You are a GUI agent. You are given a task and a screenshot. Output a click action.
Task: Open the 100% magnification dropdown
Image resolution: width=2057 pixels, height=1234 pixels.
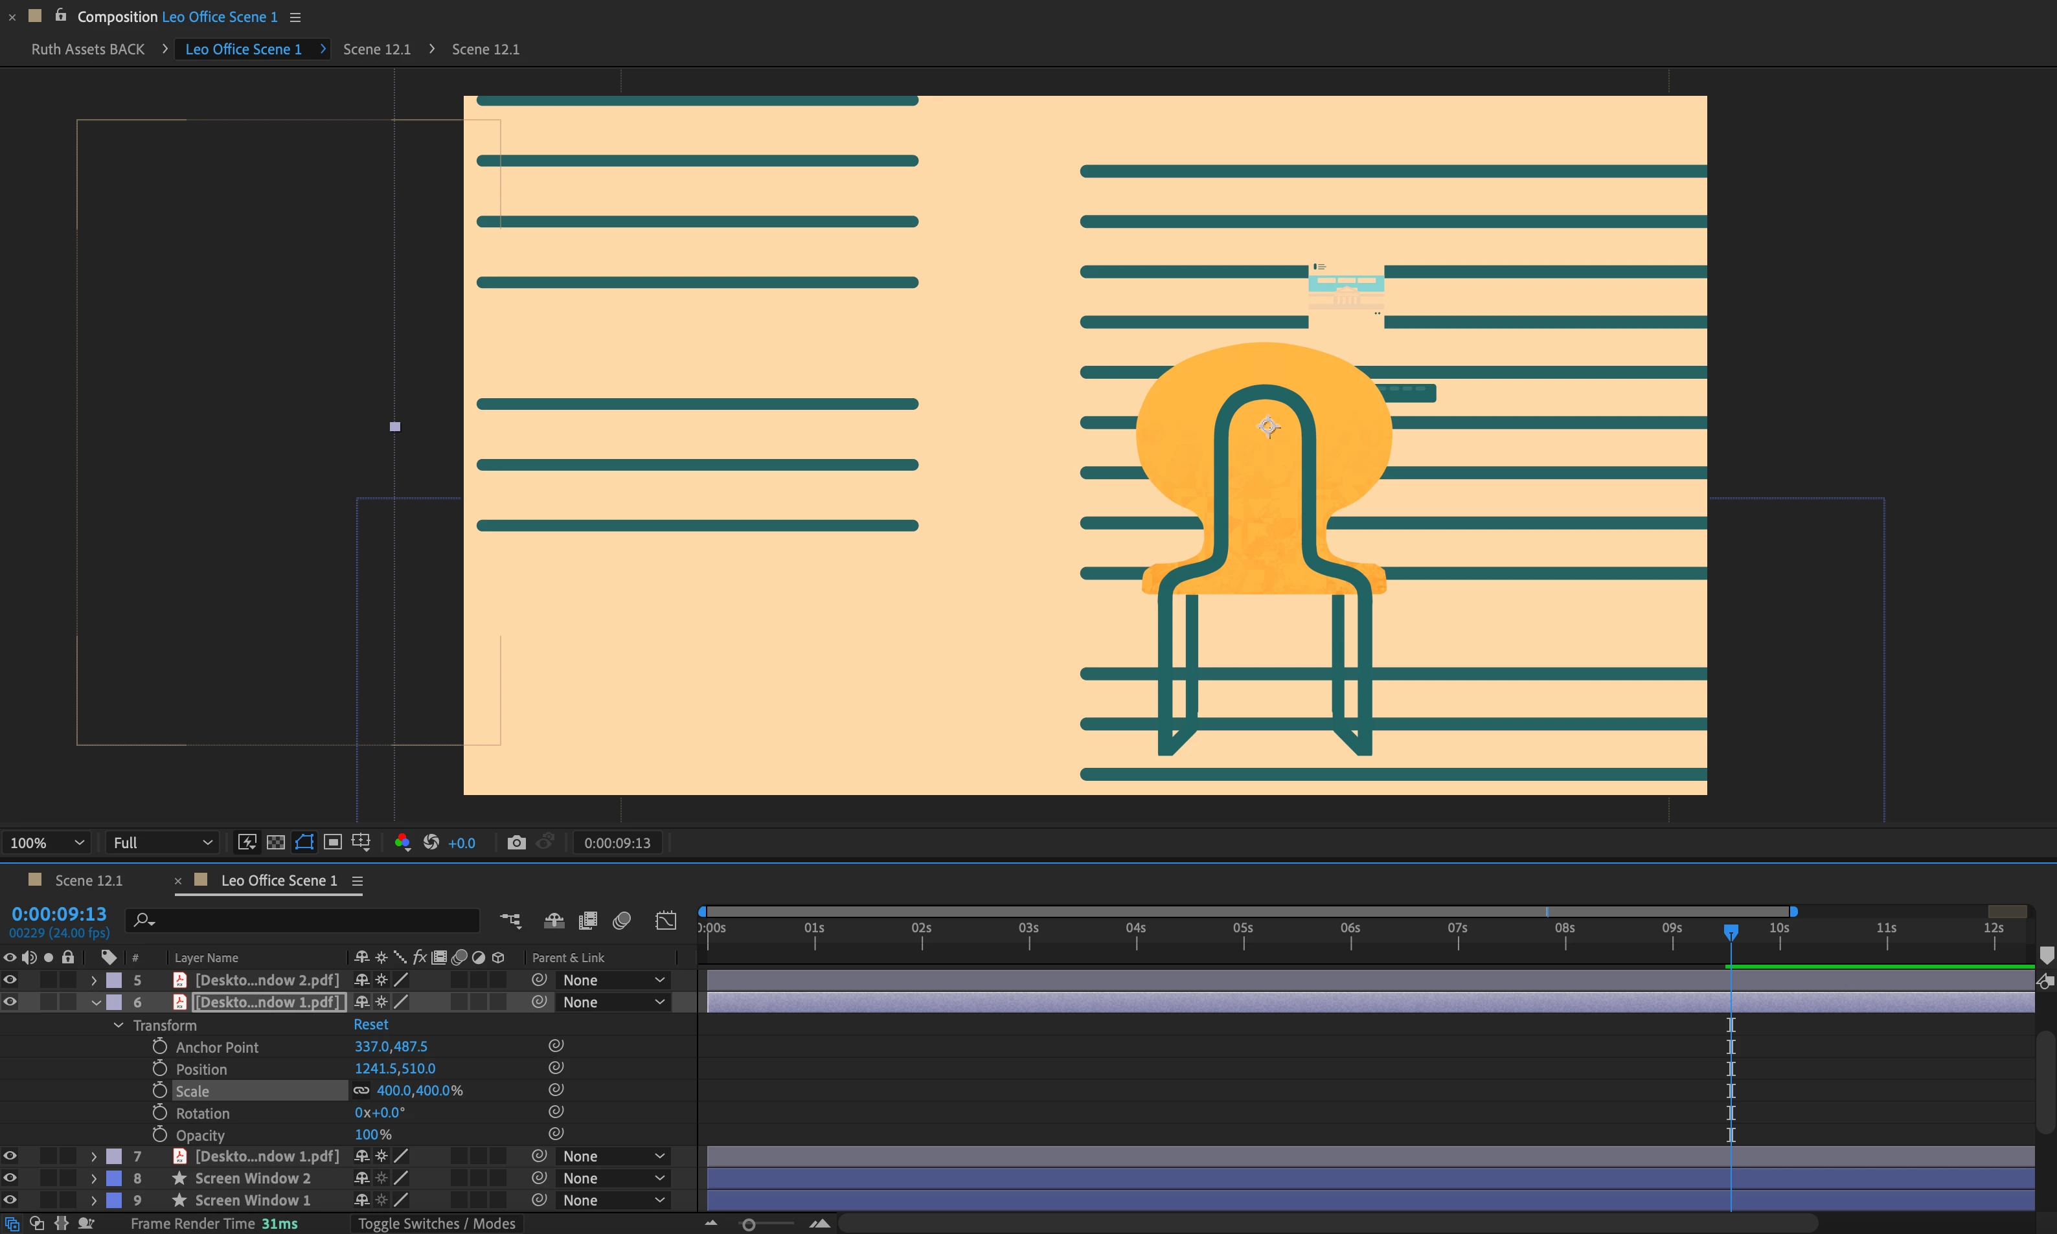pos(47,842)
